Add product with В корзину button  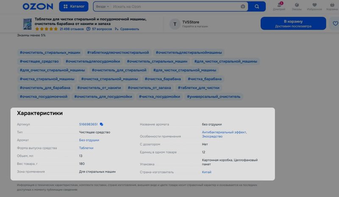293,24
